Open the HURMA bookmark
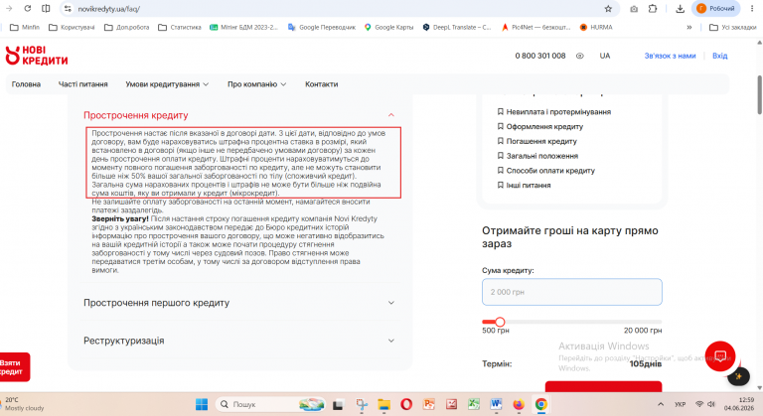This screenshot has width=763, height=416. click(x=596, y=27)
